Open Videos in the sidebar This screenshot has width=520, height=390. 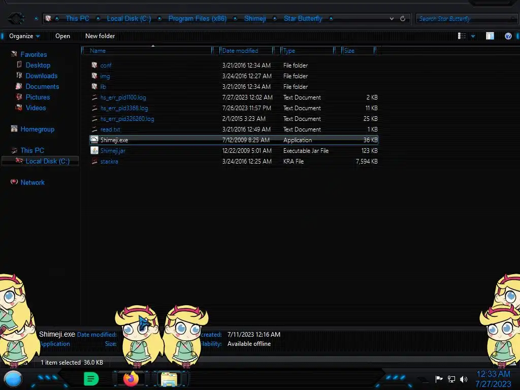36,108
